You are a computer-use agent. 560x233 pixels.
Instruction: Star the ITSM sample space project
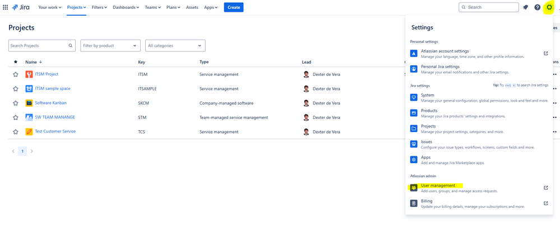(15, 89)
